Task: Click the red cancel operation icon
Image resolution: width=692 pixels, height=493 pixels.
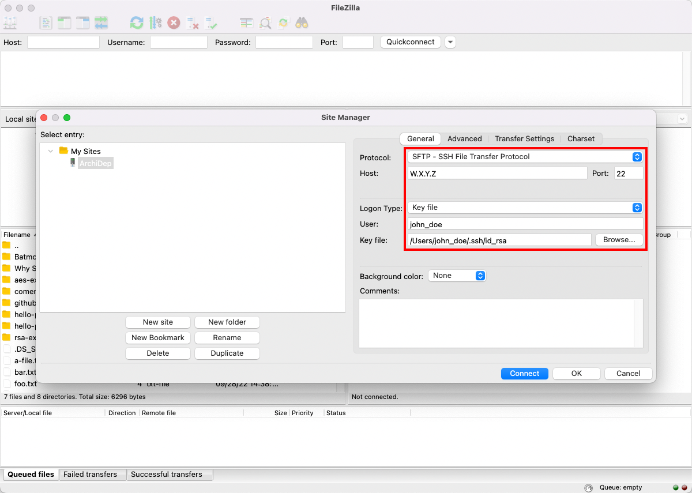Action: click(x=174, y=23)
